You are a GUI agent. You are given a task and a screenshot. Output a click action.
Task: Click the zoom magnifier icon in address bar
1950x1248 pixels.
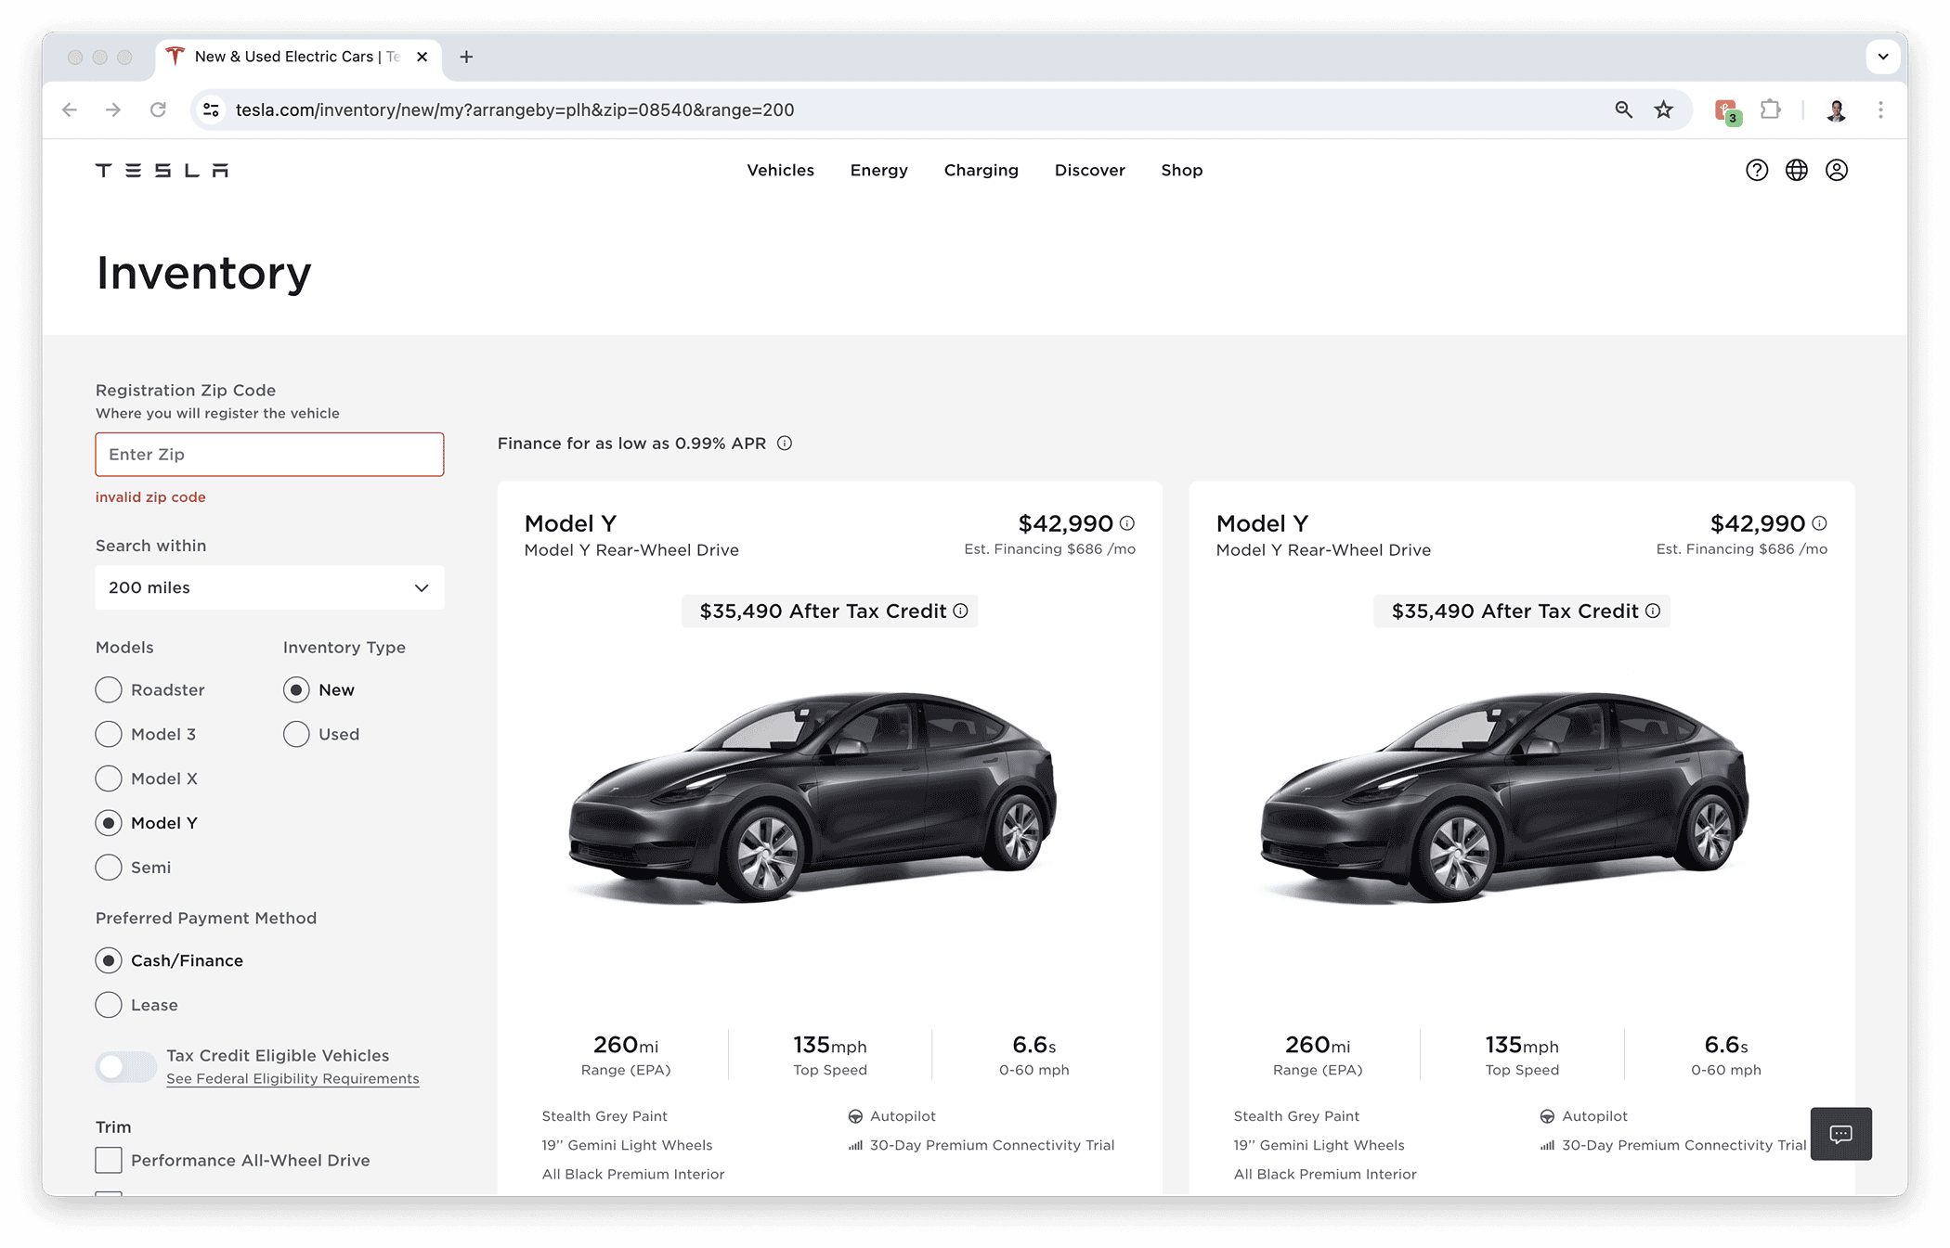[x=1623, y=109]
